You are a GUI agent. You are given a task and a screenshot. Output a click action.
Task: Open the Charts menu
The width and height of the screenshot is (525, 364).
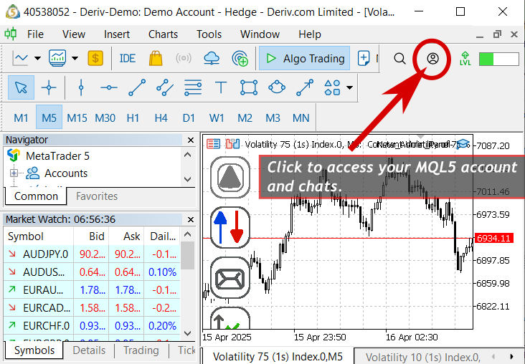163,34
